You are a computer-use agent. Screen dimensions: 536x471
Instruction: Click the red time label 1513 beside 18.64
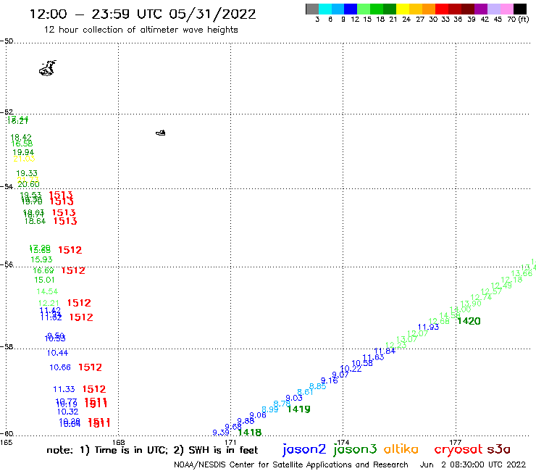tap(65, 221)
